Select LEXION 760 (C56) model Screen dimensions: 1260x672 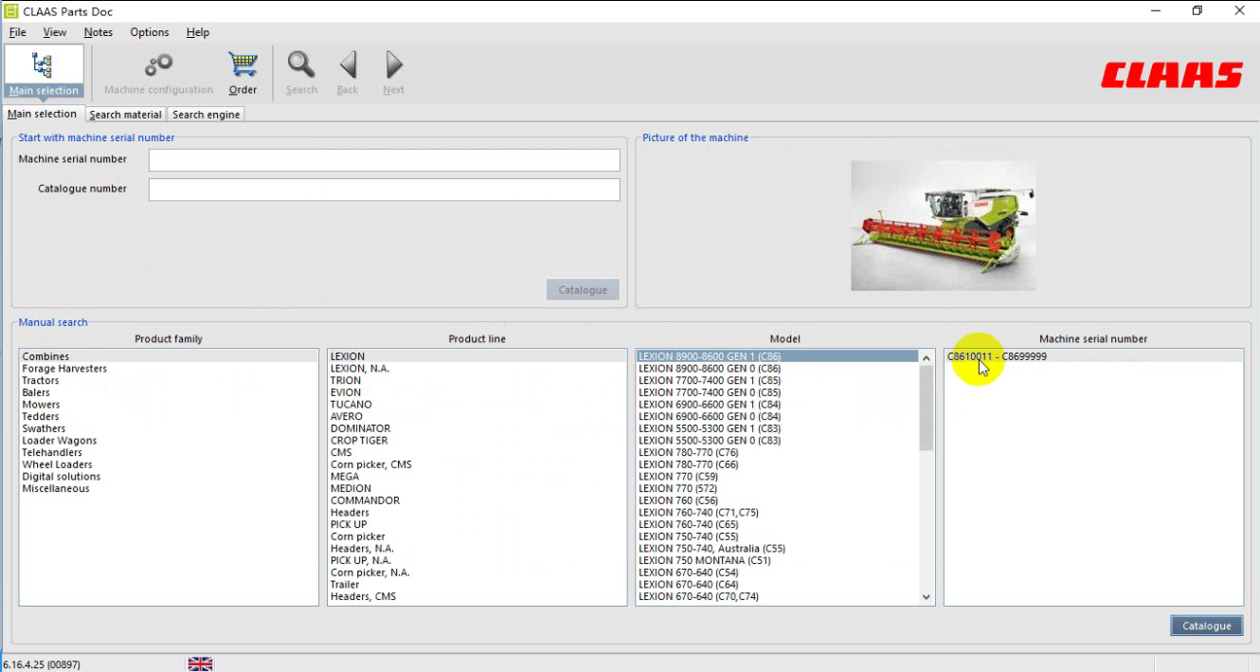778,500
